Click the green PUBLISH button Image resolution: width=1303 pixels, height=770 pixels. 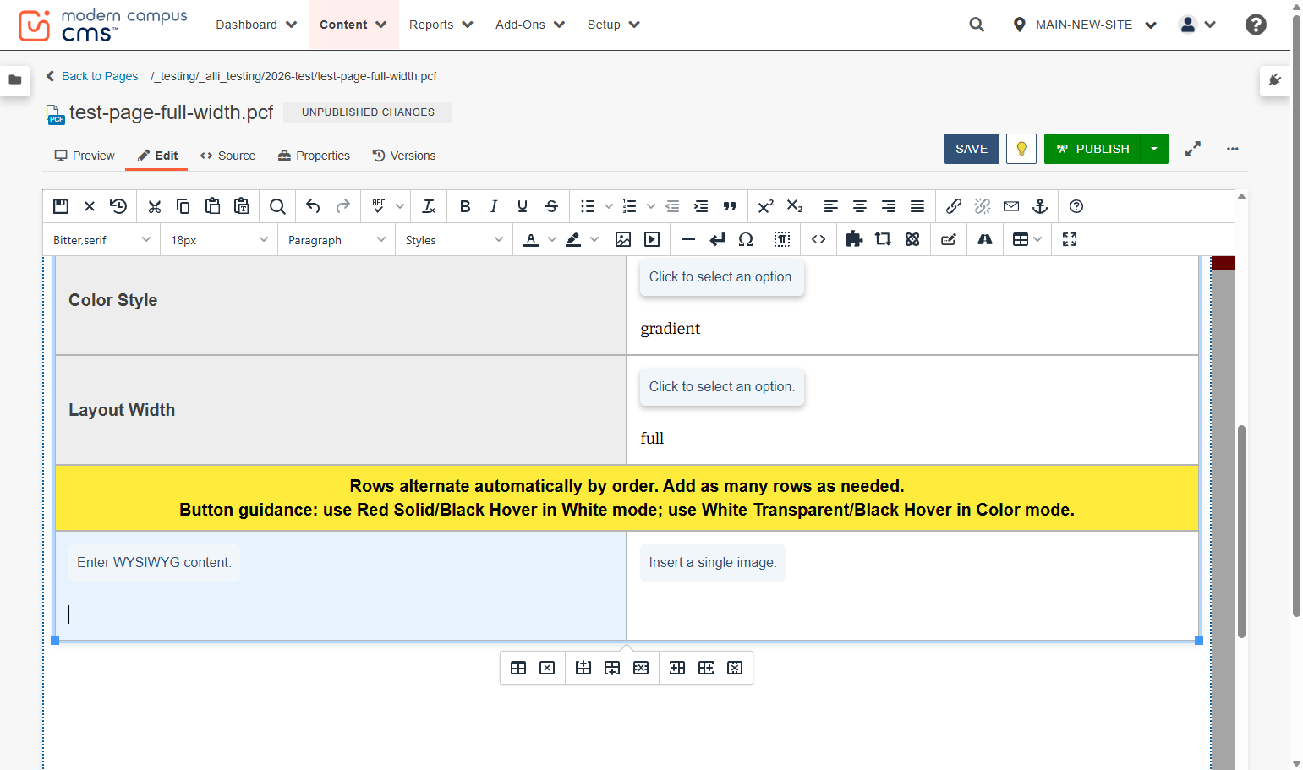pos(1092,149)
